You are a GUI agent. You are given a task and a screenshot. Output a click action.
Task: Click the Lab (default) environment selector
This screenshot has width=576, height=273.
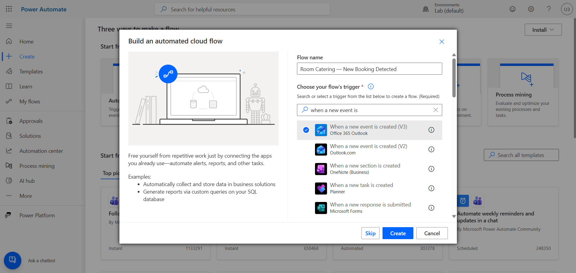coord(449,10)
